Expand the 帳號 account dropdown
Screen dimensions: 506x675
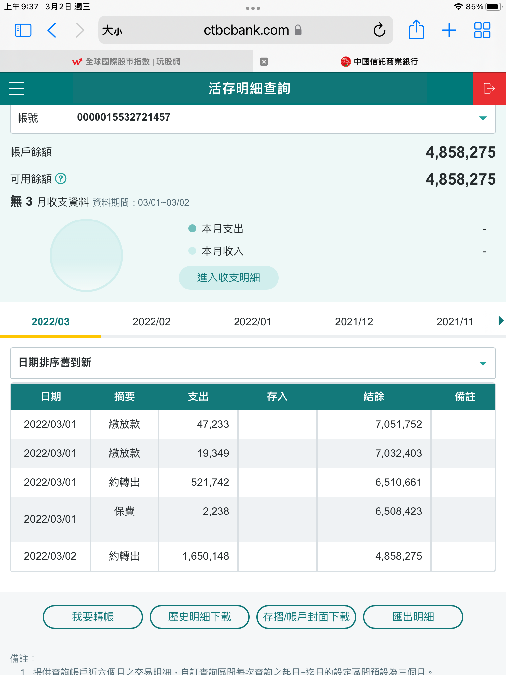click(x=483, y=118)
